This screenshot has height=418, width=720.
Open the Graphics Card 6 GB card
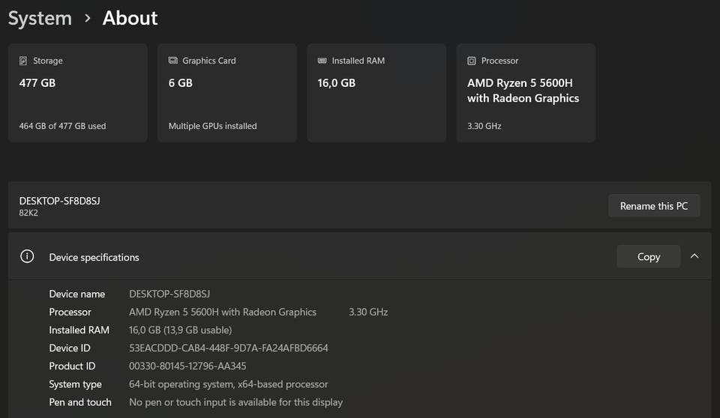click(x=226, y=93)
